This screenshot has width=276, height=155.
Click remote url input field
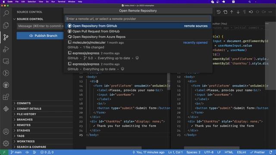point(138,19)
